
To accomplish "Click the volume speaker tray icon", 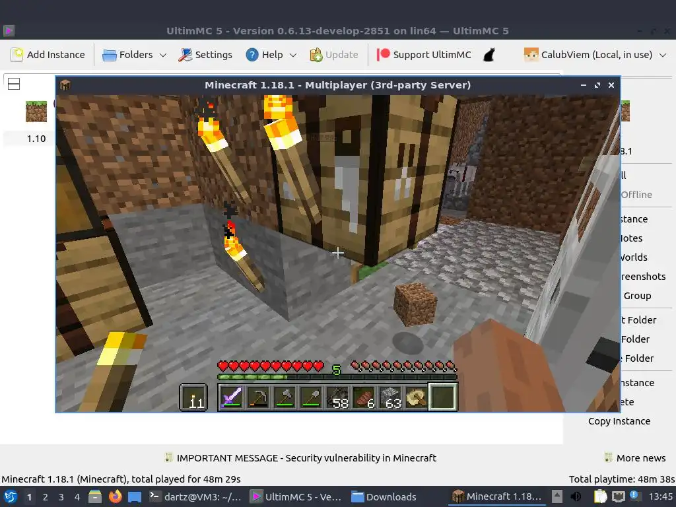I will 576,496.
